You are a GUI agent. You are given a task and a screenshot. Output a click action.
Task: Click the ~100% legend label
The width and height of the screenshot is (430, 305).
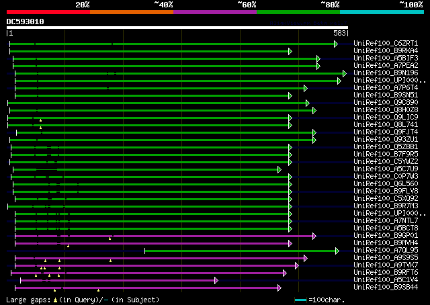[x=411, y=5]
